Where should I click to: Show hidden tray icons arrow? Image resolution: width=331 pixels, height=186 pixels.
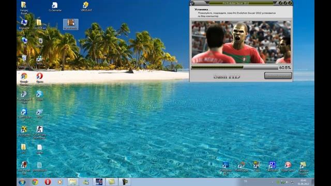pos(273,182)
